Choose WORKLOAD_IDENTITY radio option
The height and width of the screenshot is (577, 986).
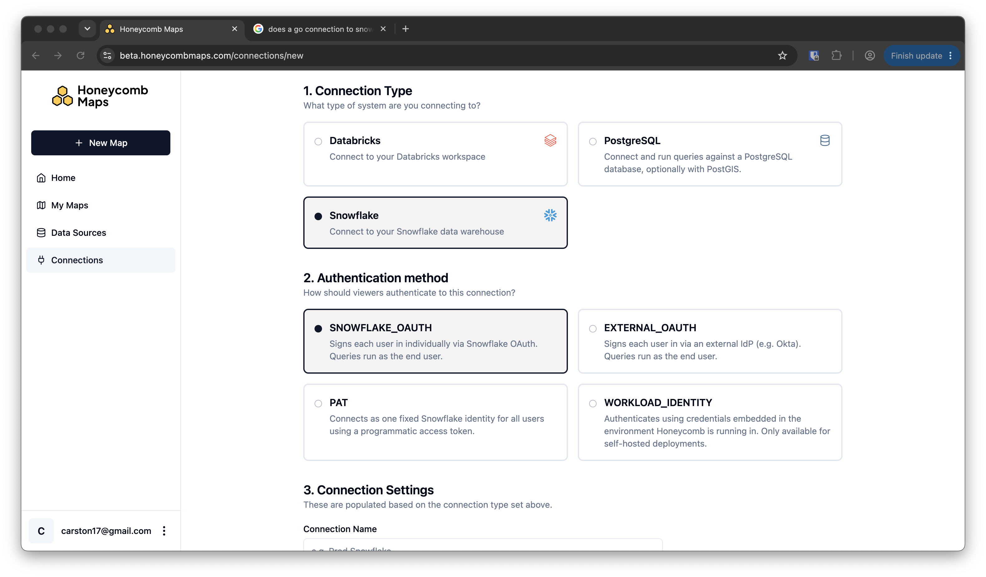click(x=593, y=403)
